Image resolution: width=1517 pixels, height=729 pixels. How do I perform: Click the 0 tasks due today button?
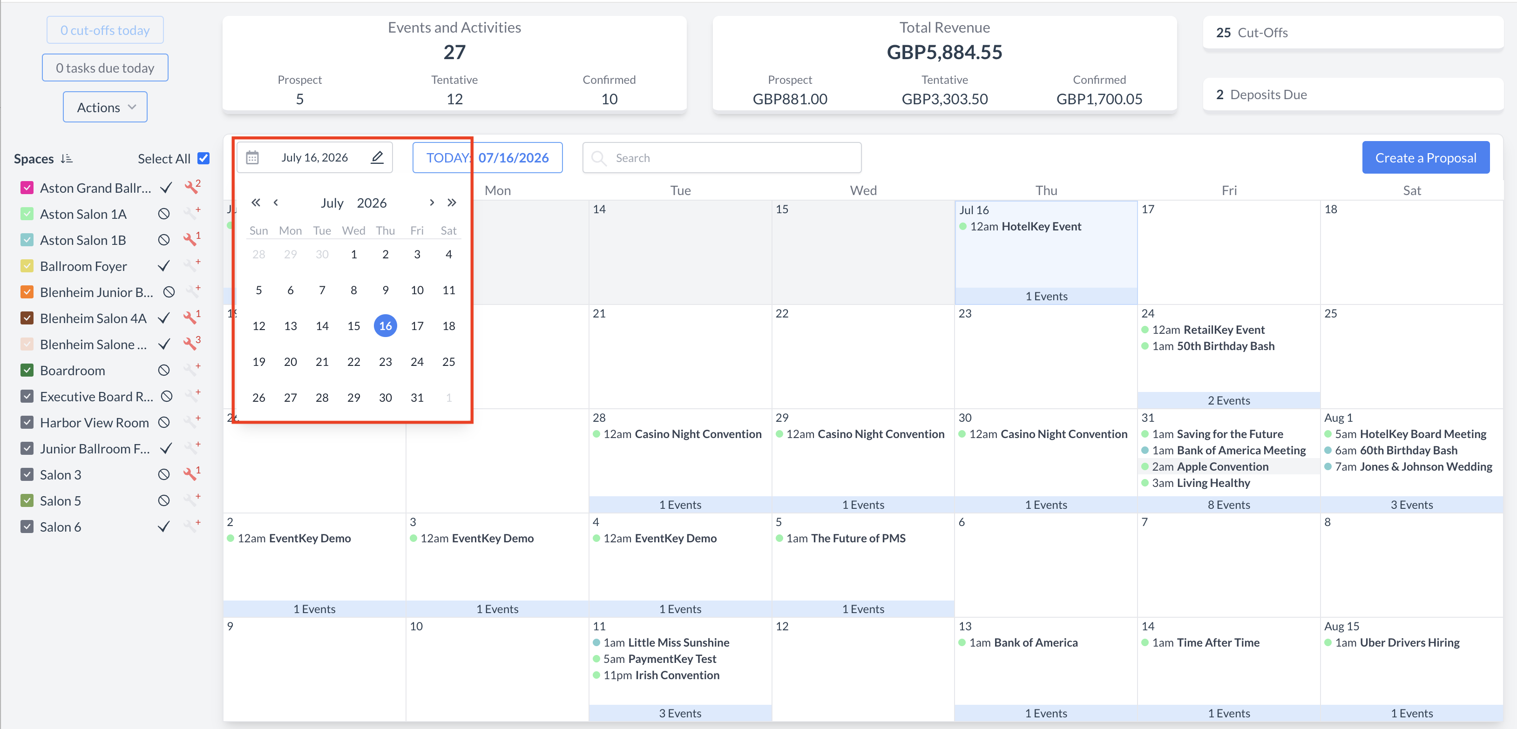point(105,67)
